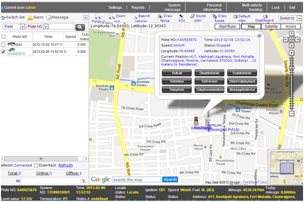This screenshot has height=202, width=304.
Task: Click the map zoom slider handle
Action: 291,68
